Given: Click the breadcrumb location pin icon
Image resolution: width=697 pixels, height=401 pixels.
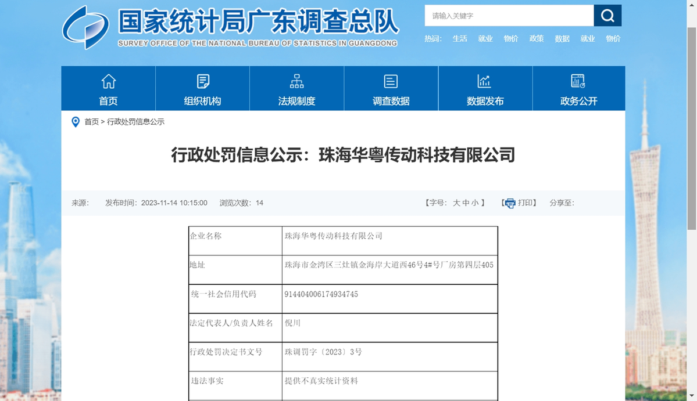Looking at the screenshot, I should pos(76,122).
